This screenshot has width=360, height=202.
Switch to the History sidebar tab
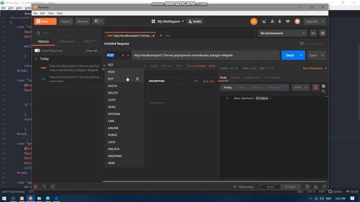(x=43, y=42)
